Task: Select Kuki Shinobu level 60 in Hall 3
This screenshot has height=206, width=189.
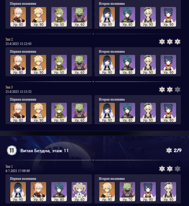Action: click(79, 112)
